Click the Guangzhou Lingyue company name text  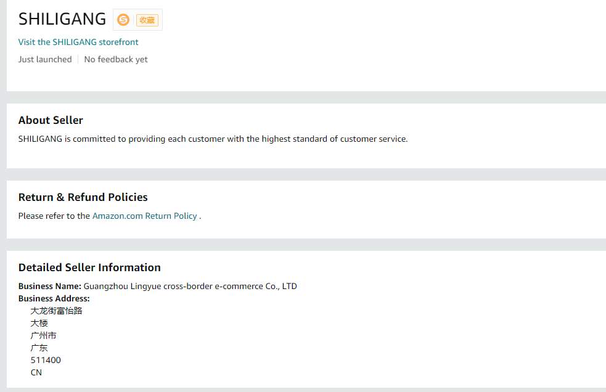[x=190, y=286]
